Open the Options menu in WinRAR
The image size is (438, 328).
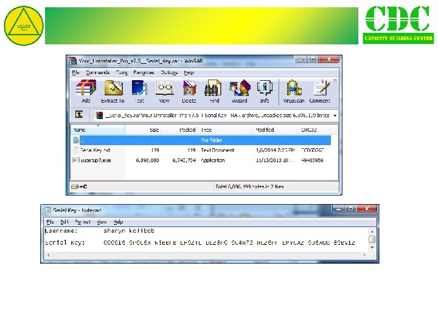tap(169, 72)
